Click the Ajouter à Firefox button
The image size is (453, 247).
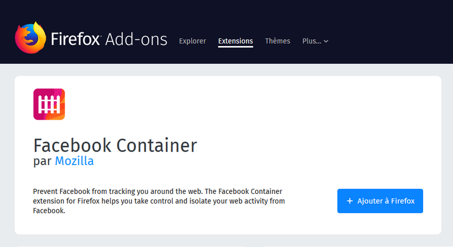point(380,201)
